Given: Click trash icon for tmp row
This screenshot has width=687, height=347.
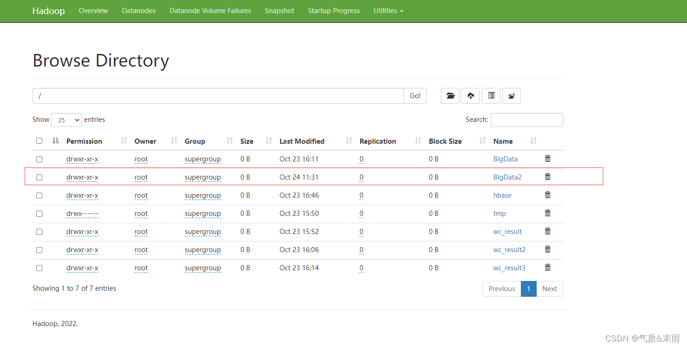Looking at the screenshot, I should click(x=548, y=213).
